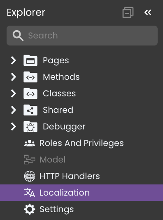Click the Methods folder icon
Screen dimensions: 163x220
click(x=30, y=77)
